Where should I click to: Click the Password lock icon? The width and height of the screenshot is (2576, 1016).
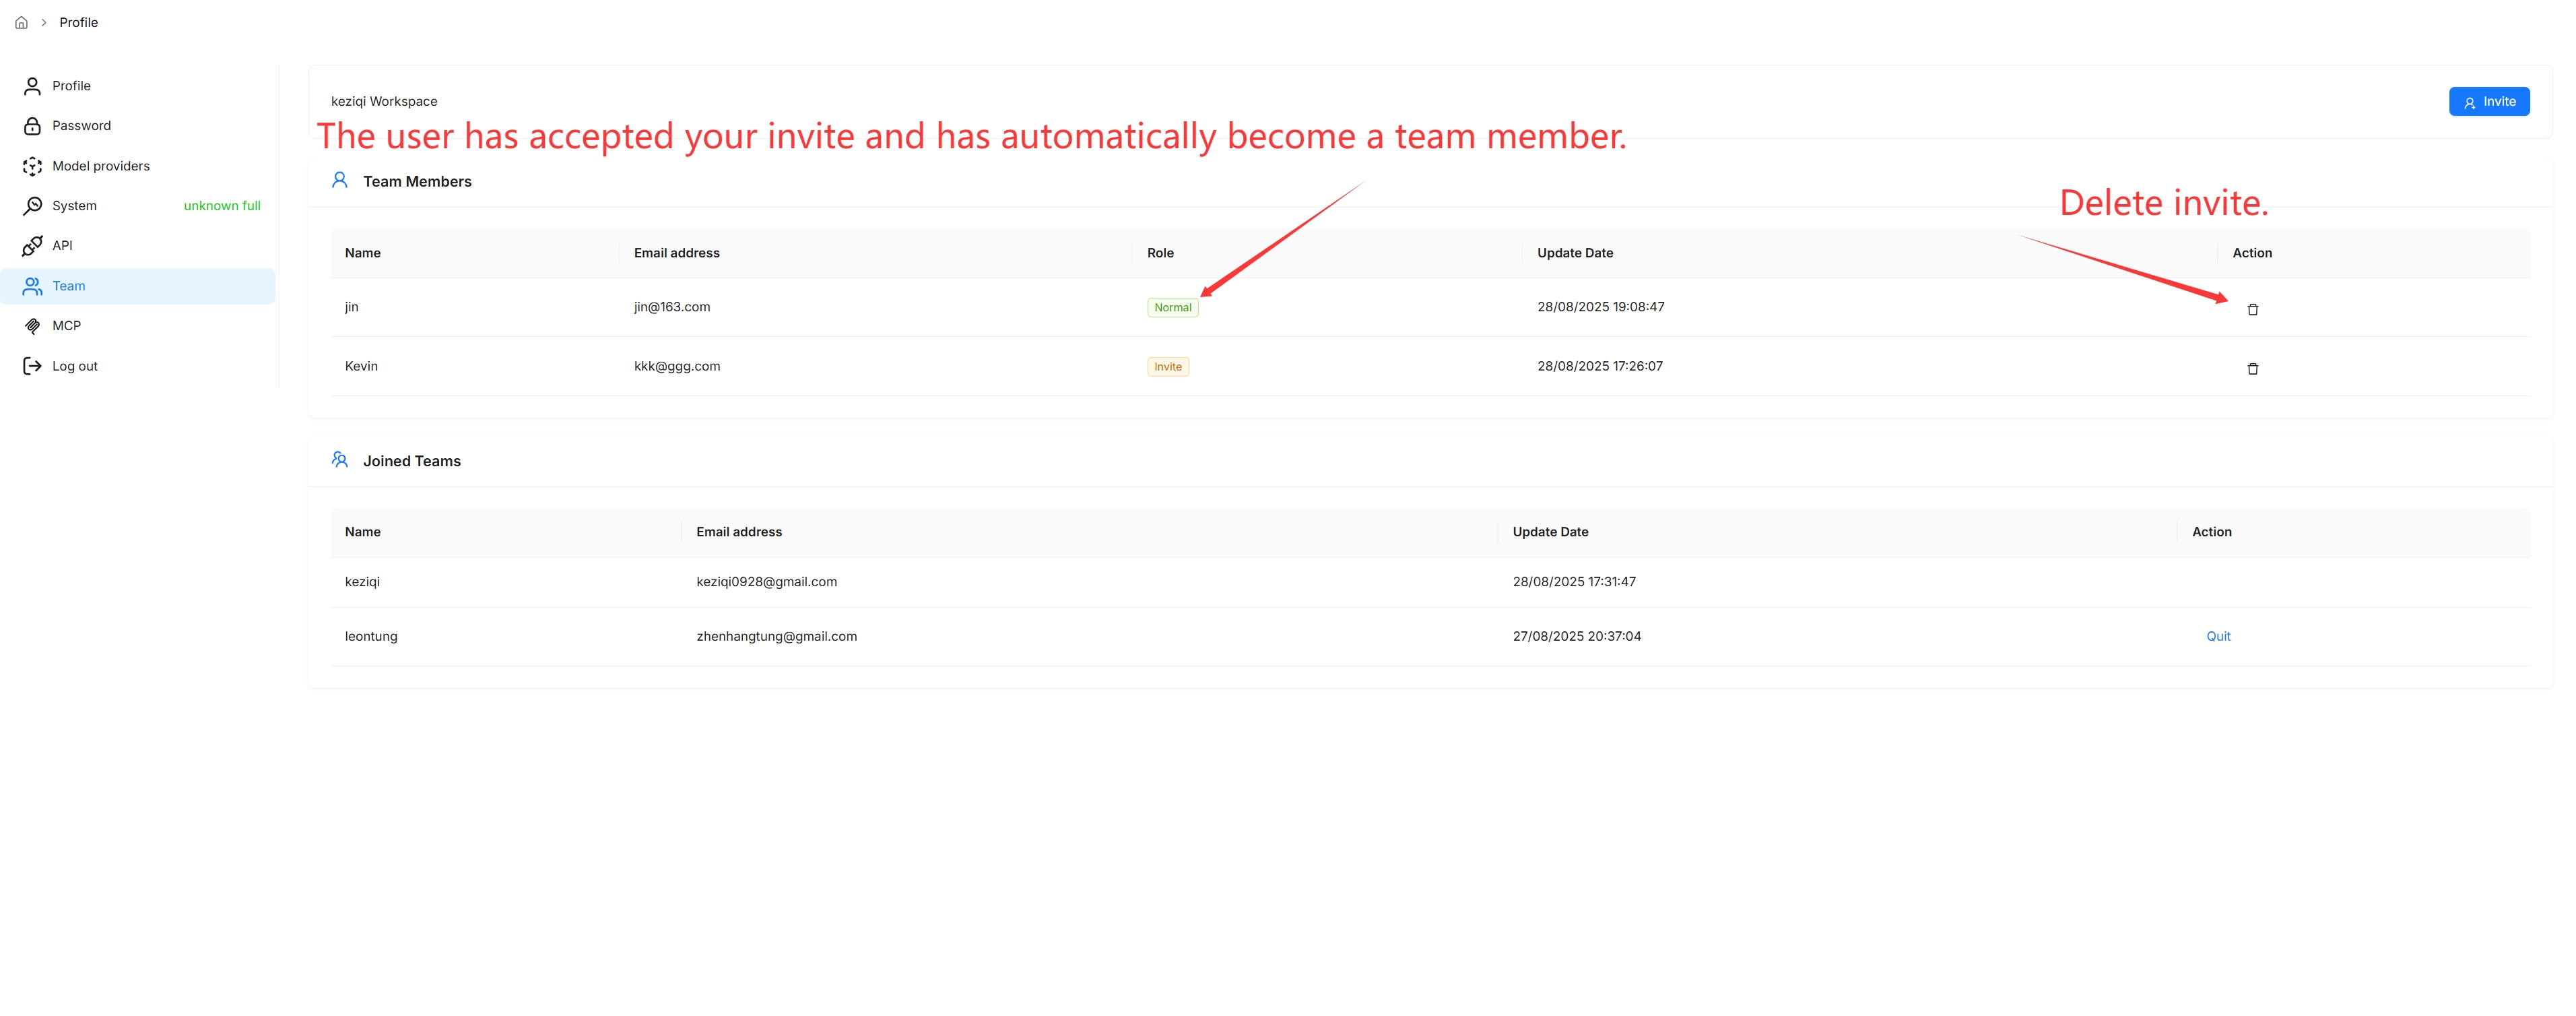[x=32, y=126]
